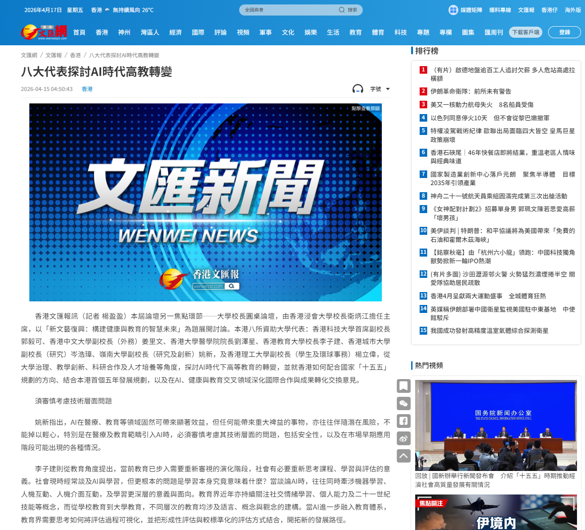The width and height of the screenshot is (585, 530).
Task: Open the 首頁 nav item
Action: coord(79,32)
